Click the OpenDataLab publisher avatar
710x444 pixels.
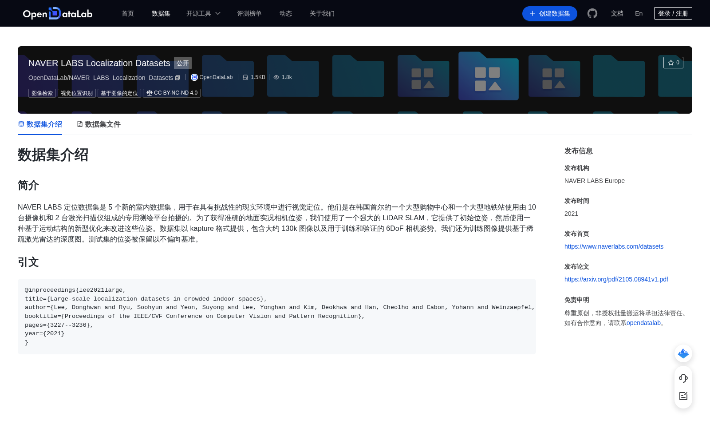pyautogui.click(x=194, y=77)
